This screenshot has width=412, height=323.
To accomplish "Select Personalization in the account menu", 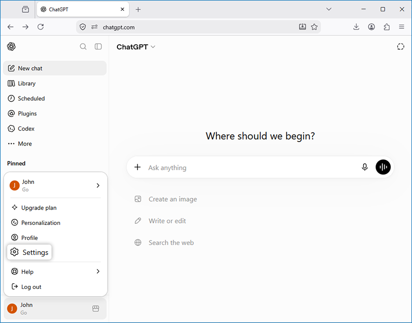I will tap(56, 223).
